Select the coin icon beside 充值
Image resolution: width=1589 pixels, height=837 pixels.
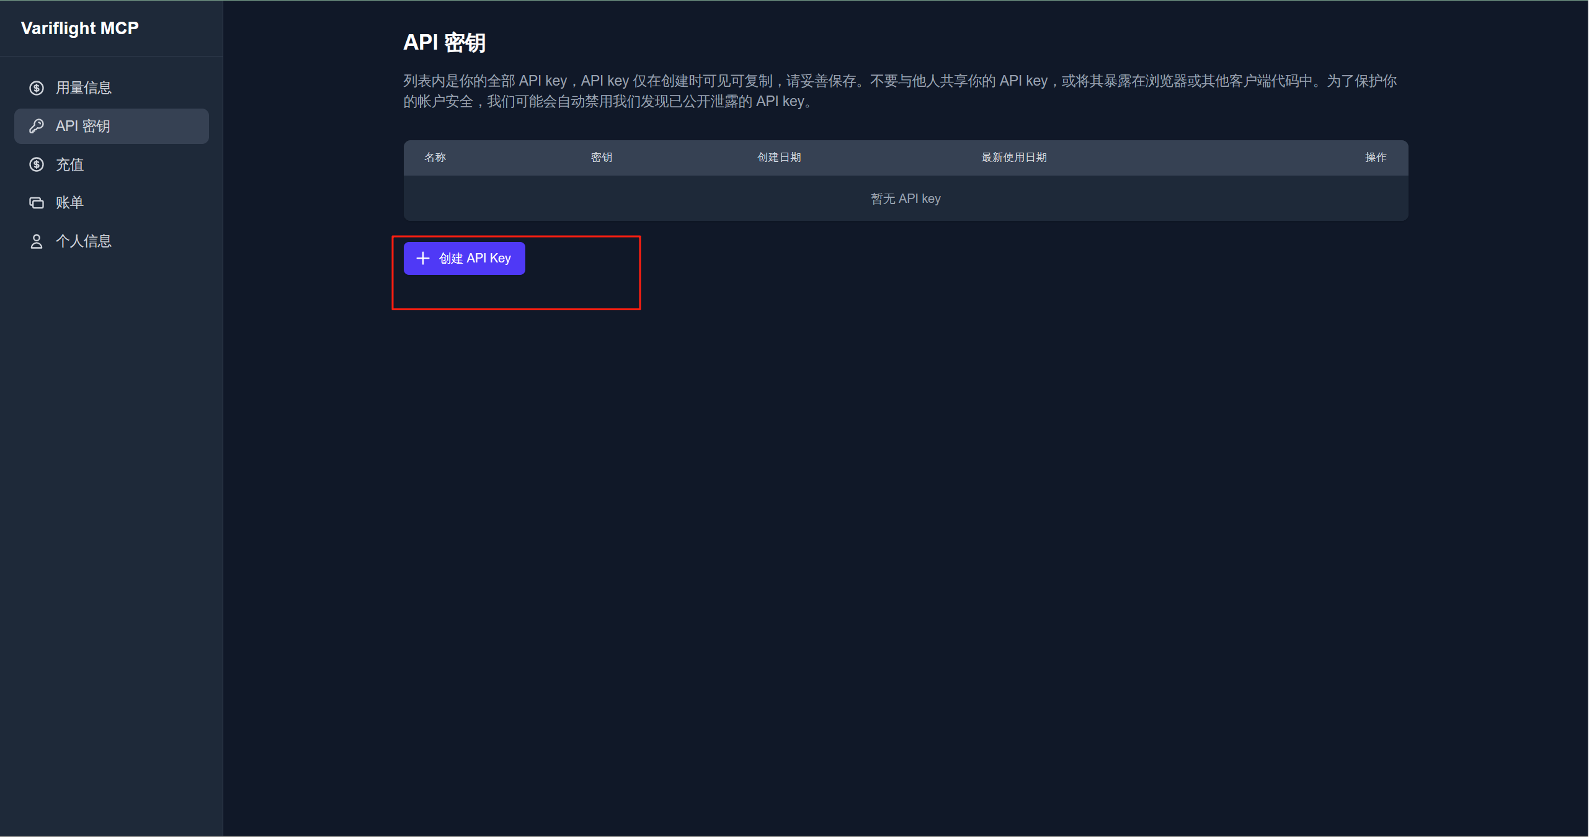click(x=37, y=164)
